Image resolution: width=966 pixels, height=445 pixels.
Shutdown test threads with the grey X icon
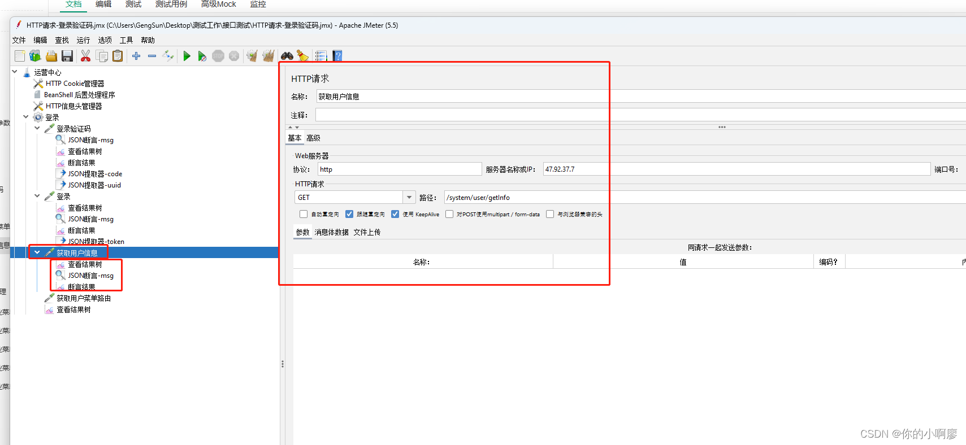(233, 56)
